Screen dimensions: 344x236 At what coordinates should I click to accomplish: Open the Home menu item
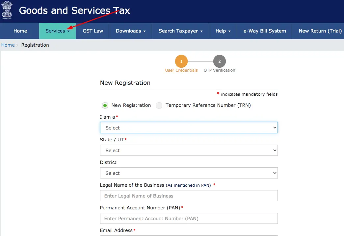(20, 31)
